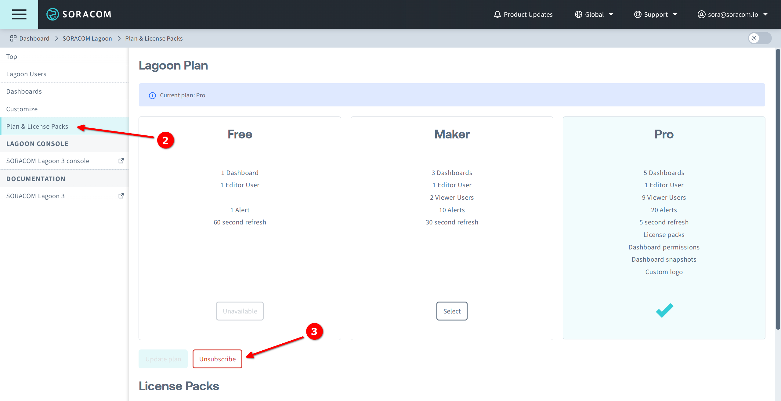Click the Customize sidebar item
This screenshot has height=401, width=781.
tap(21, 109)
